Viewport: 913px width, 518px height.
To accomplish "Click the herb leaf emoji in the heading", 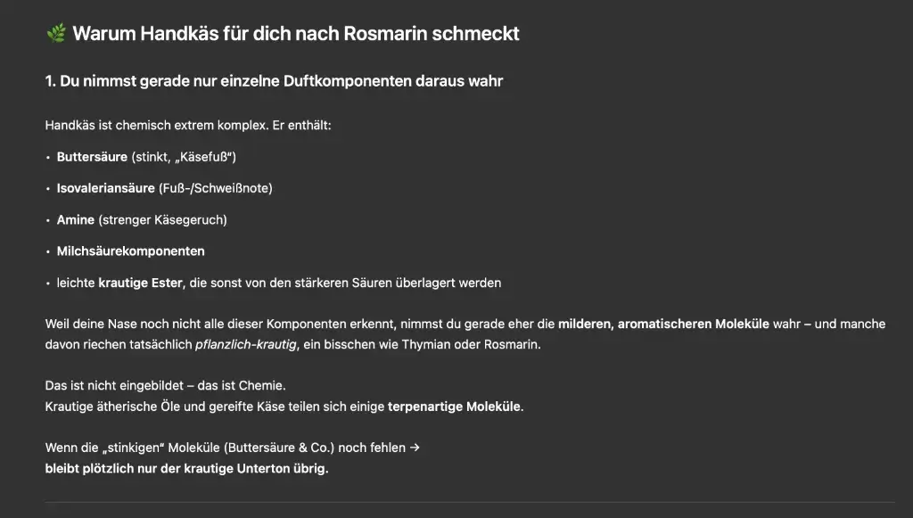I will click(55, 34).
